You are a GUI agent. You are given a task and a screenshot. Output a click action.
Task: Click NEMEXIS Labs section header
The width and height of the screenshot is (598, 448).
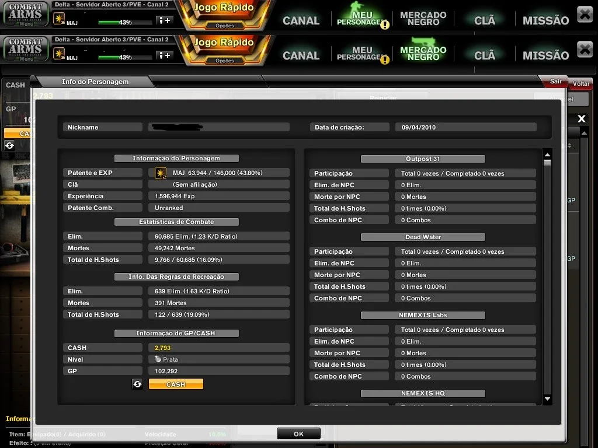[423, 315]
